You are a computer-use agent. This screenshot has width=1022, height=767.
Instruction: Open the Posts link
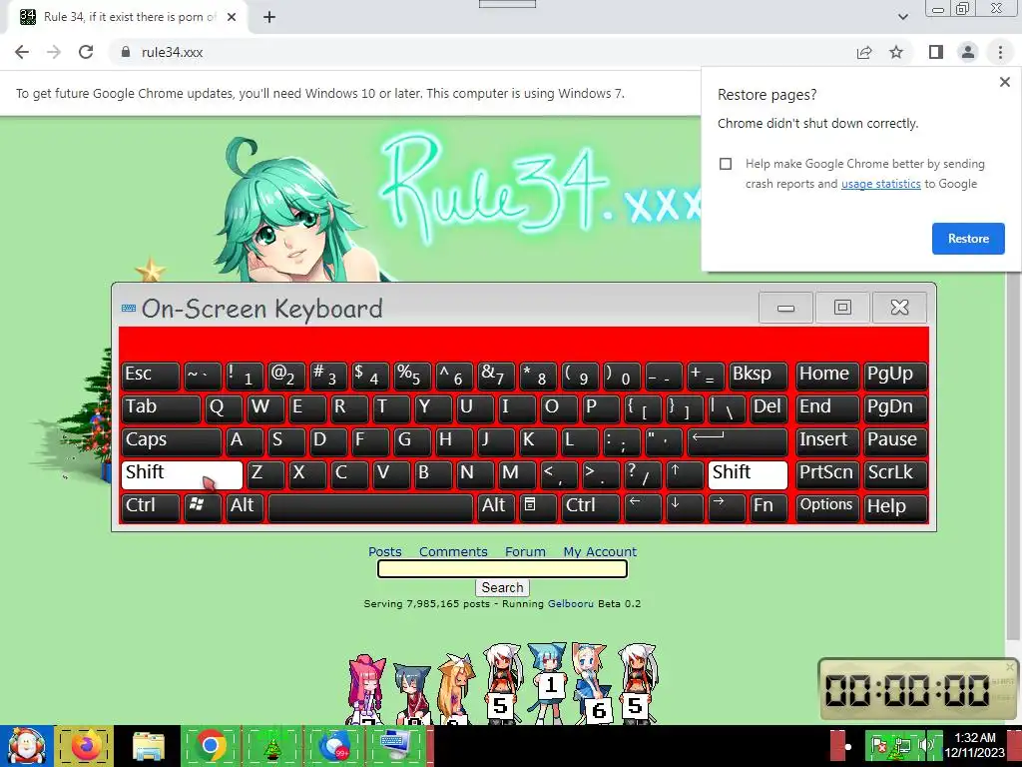point(384,551)
